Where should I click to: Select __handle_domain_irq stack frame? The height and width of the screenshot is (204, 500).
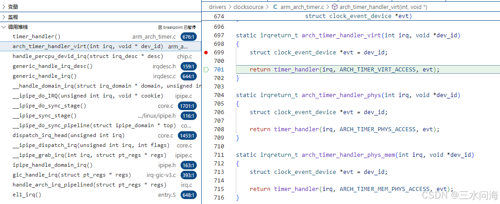pyautogui.click(x=101, y=86)
